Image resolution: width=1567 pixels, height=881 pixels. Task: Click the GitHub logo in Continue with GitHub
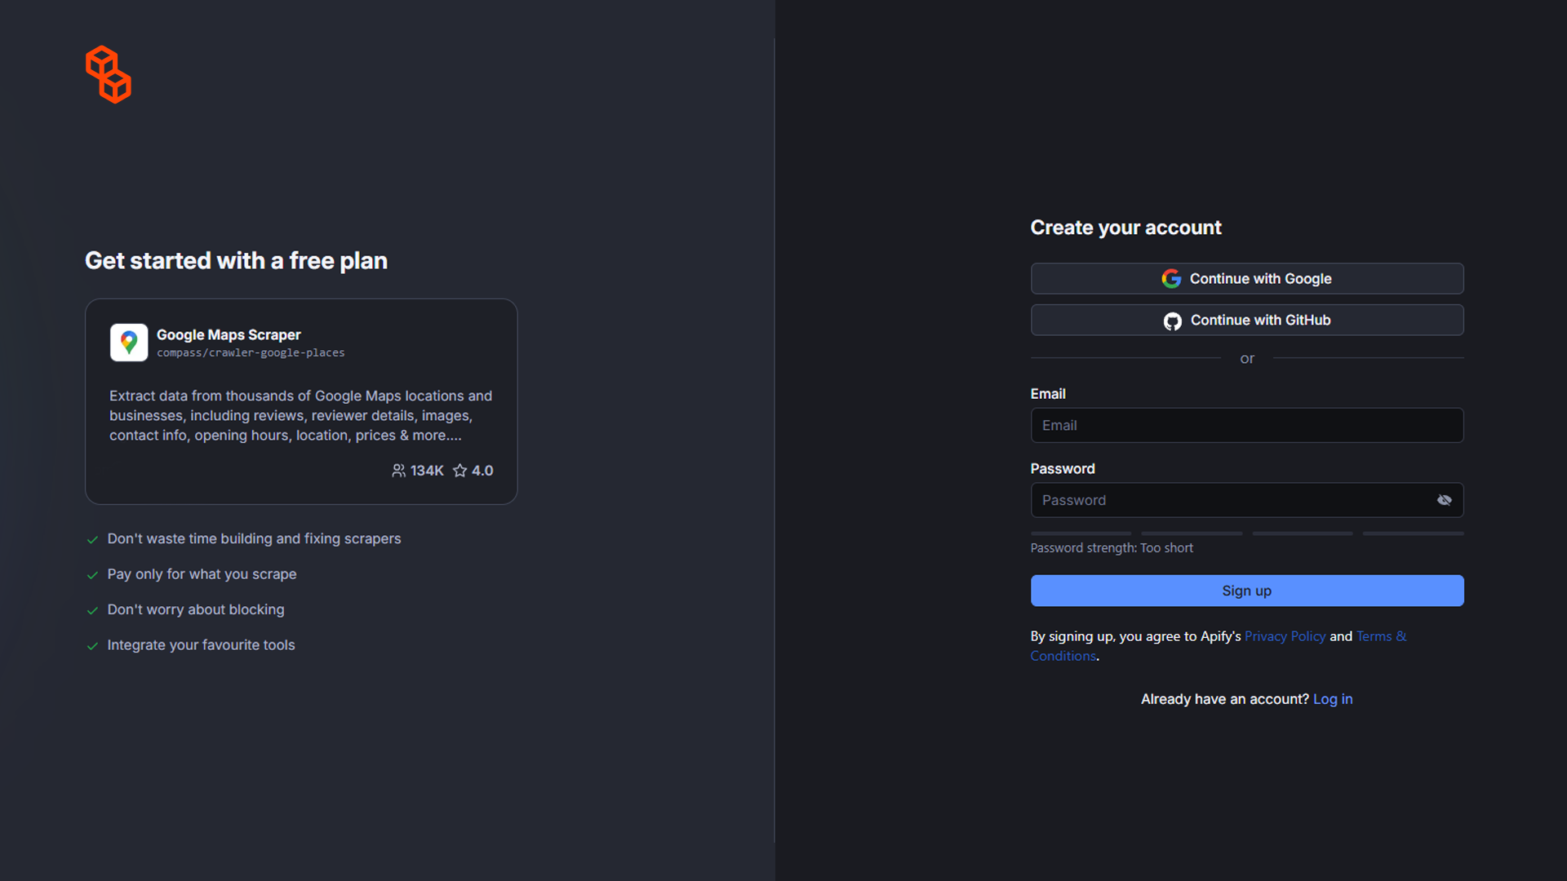pos(1173,321)
